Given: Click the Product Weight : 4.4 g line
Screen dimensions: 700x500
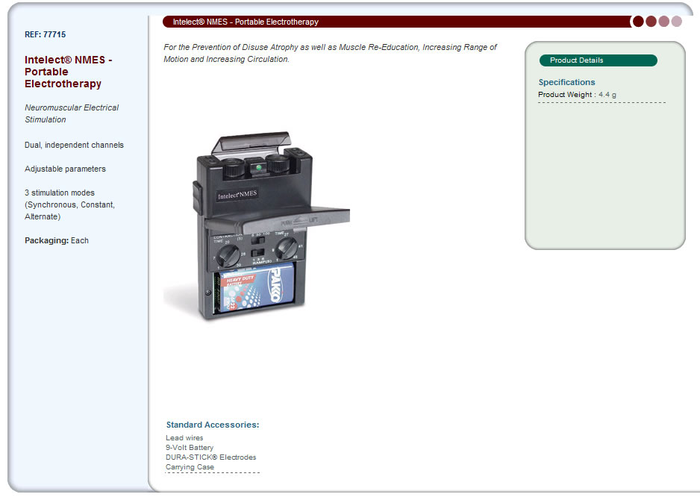Looking at the screenshot, I should (x=577, y=95).
